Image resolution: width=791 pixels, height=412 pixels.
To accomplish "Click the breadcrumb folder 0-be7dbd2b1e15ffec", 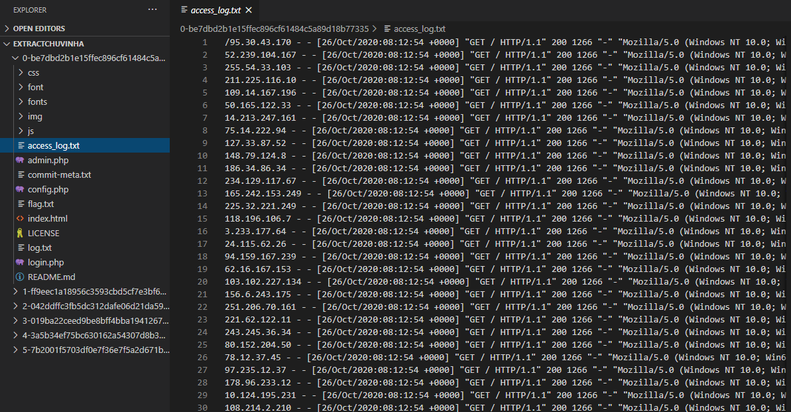I will (x=274, y=29).
